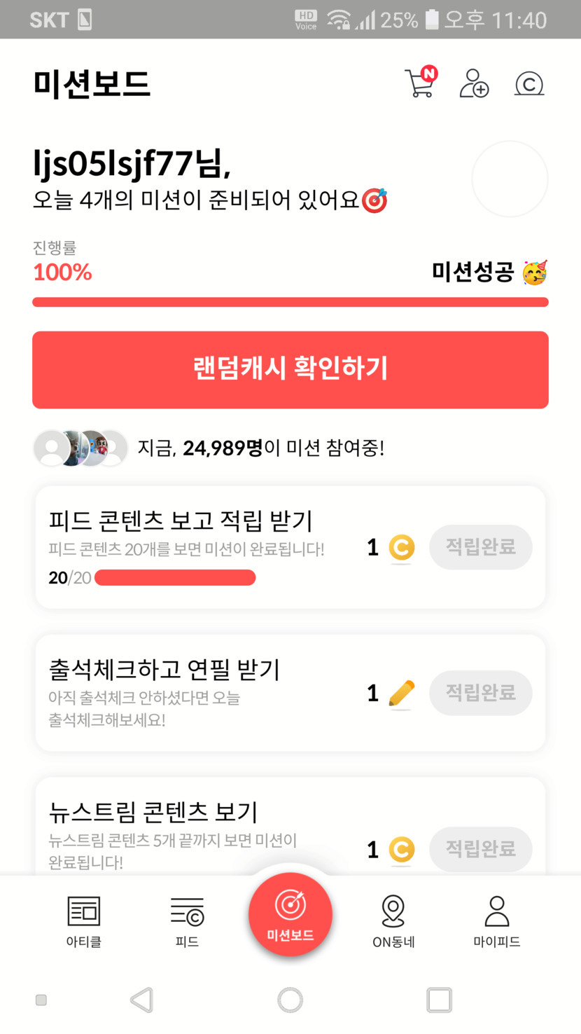Tap 적립완료 on the feed content mission
Viewport: 581px width, 1034px height.
pyautogui.click(x=480, y=547)
